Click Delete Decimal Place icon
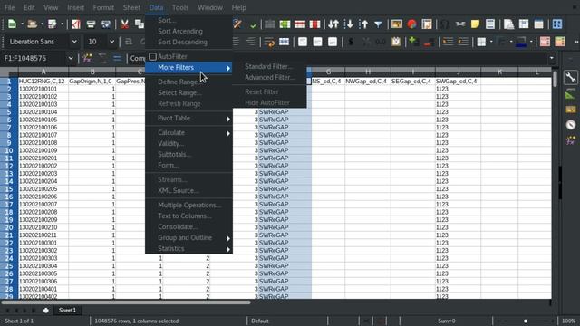The image size is (580, 326). [429, 42]
